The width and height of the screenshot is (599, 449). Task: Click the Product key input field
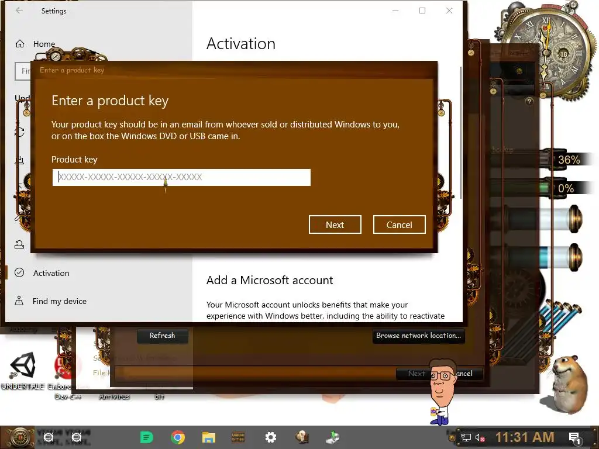[181, 177]
